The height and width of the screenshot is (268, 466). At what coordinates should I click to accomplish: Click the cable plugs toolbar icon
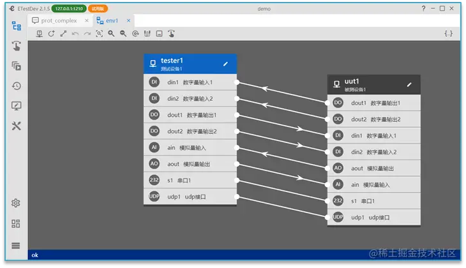147,34
